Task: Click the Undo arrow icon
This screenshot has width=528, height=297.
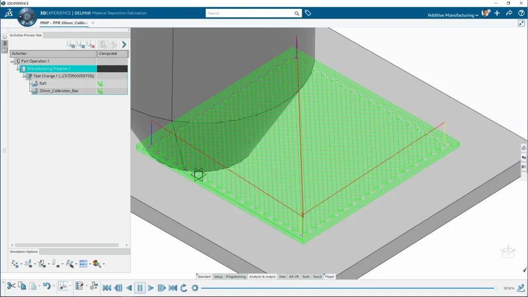Action: click(46, 286)
